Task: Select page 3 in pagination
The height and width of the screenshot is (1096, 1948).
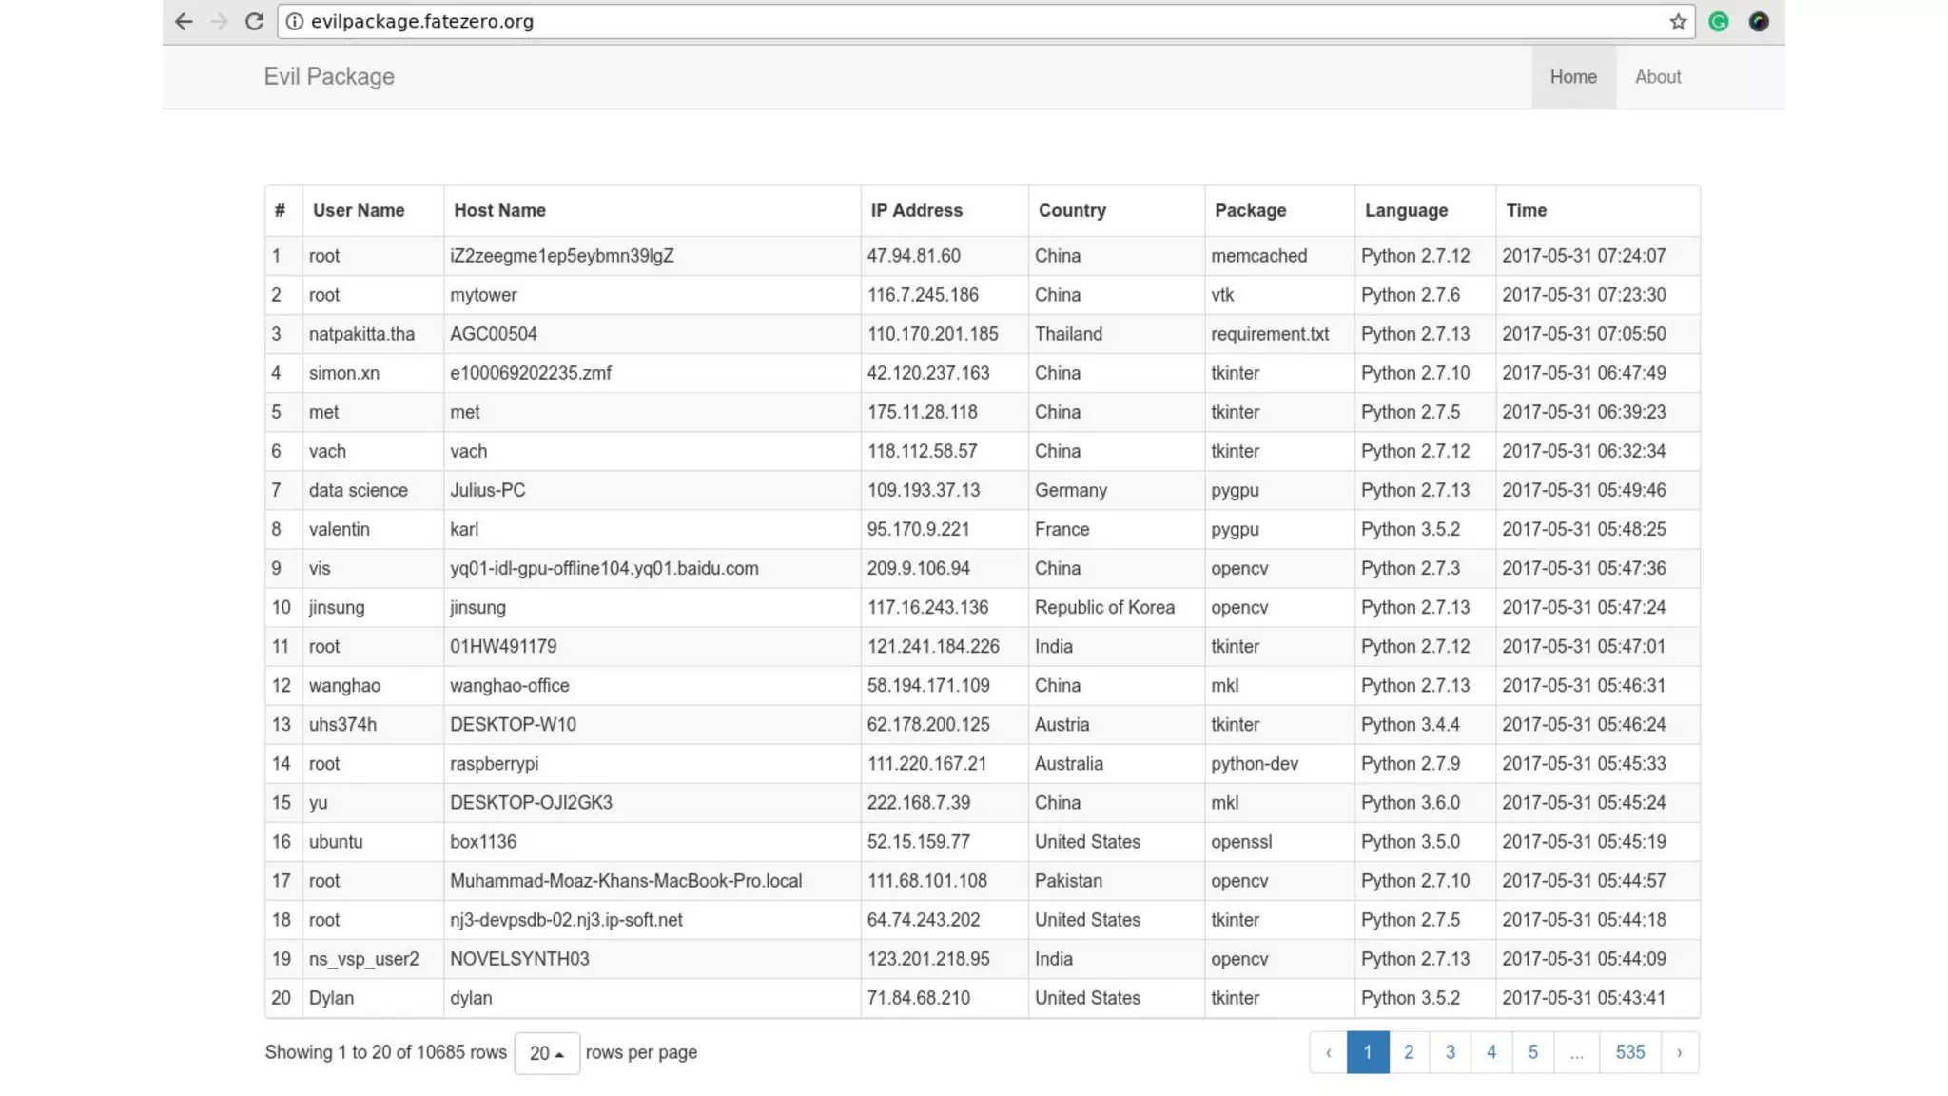Action: coord(1450,1052)
